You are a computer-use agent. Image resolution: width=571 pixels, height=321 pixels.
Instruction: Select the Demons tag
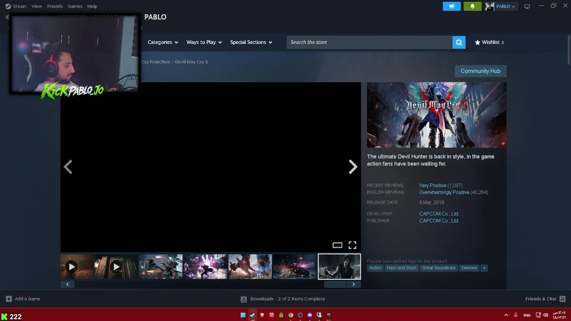click(x=469, y=268)
